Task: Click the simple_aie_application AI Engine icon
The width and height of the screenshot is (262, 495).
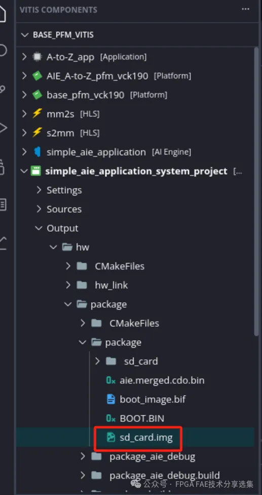Action: pos(37,152)
